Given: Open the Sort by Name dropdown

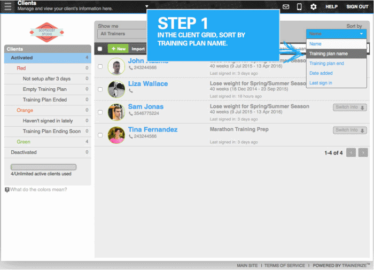Looking at the screenshot, I should coord(336,34).
